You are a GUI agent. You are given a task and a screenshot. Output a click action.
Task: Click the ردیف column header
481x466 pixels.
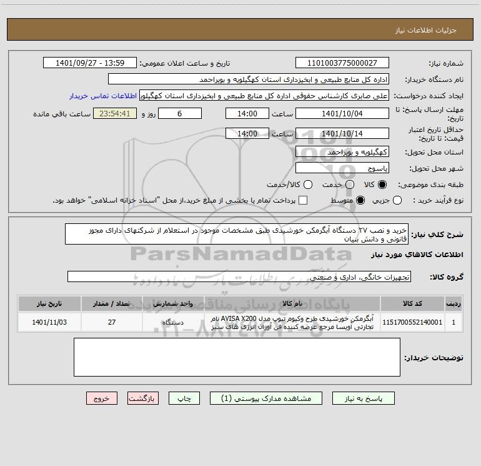454,303
